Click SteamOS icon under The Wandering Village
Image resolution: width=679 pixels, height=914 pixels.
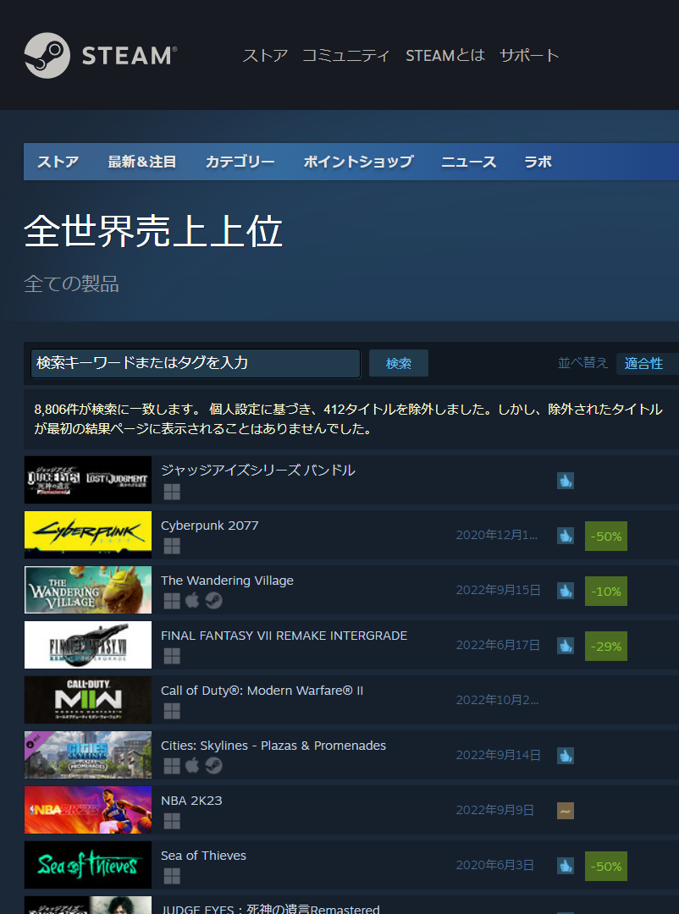click(x=214, y=601)
